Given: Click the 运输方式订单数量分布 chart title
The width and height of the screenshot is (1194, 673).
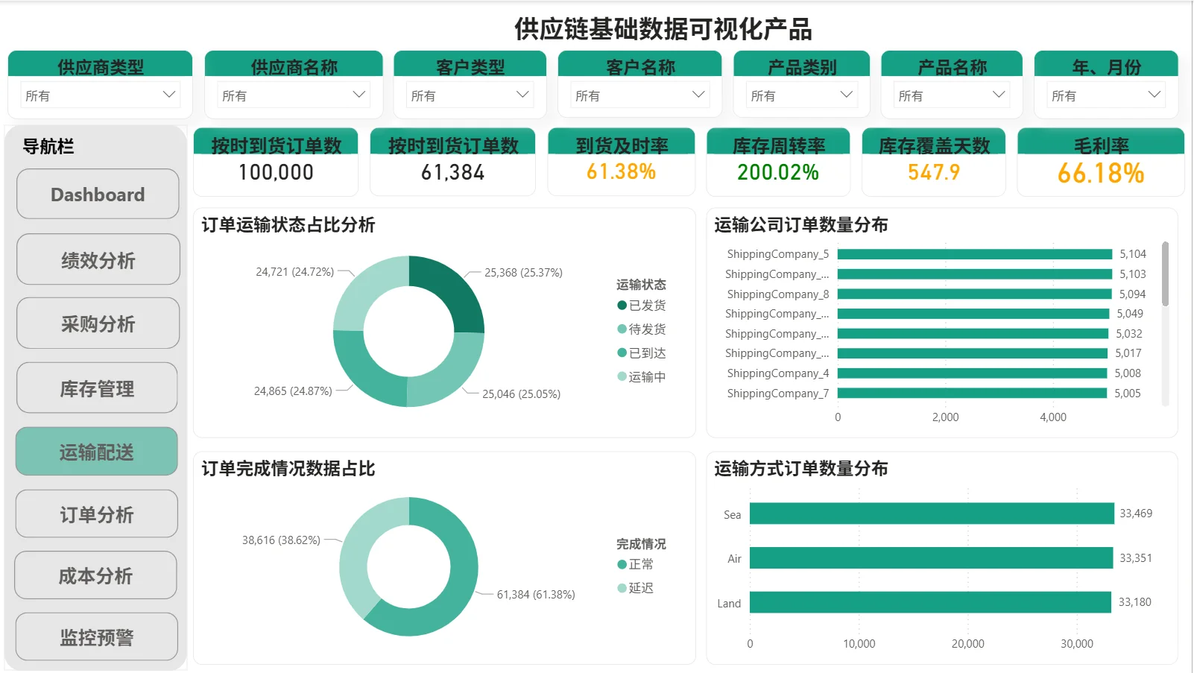Looking at the screenshot, I should click(801, 469).
